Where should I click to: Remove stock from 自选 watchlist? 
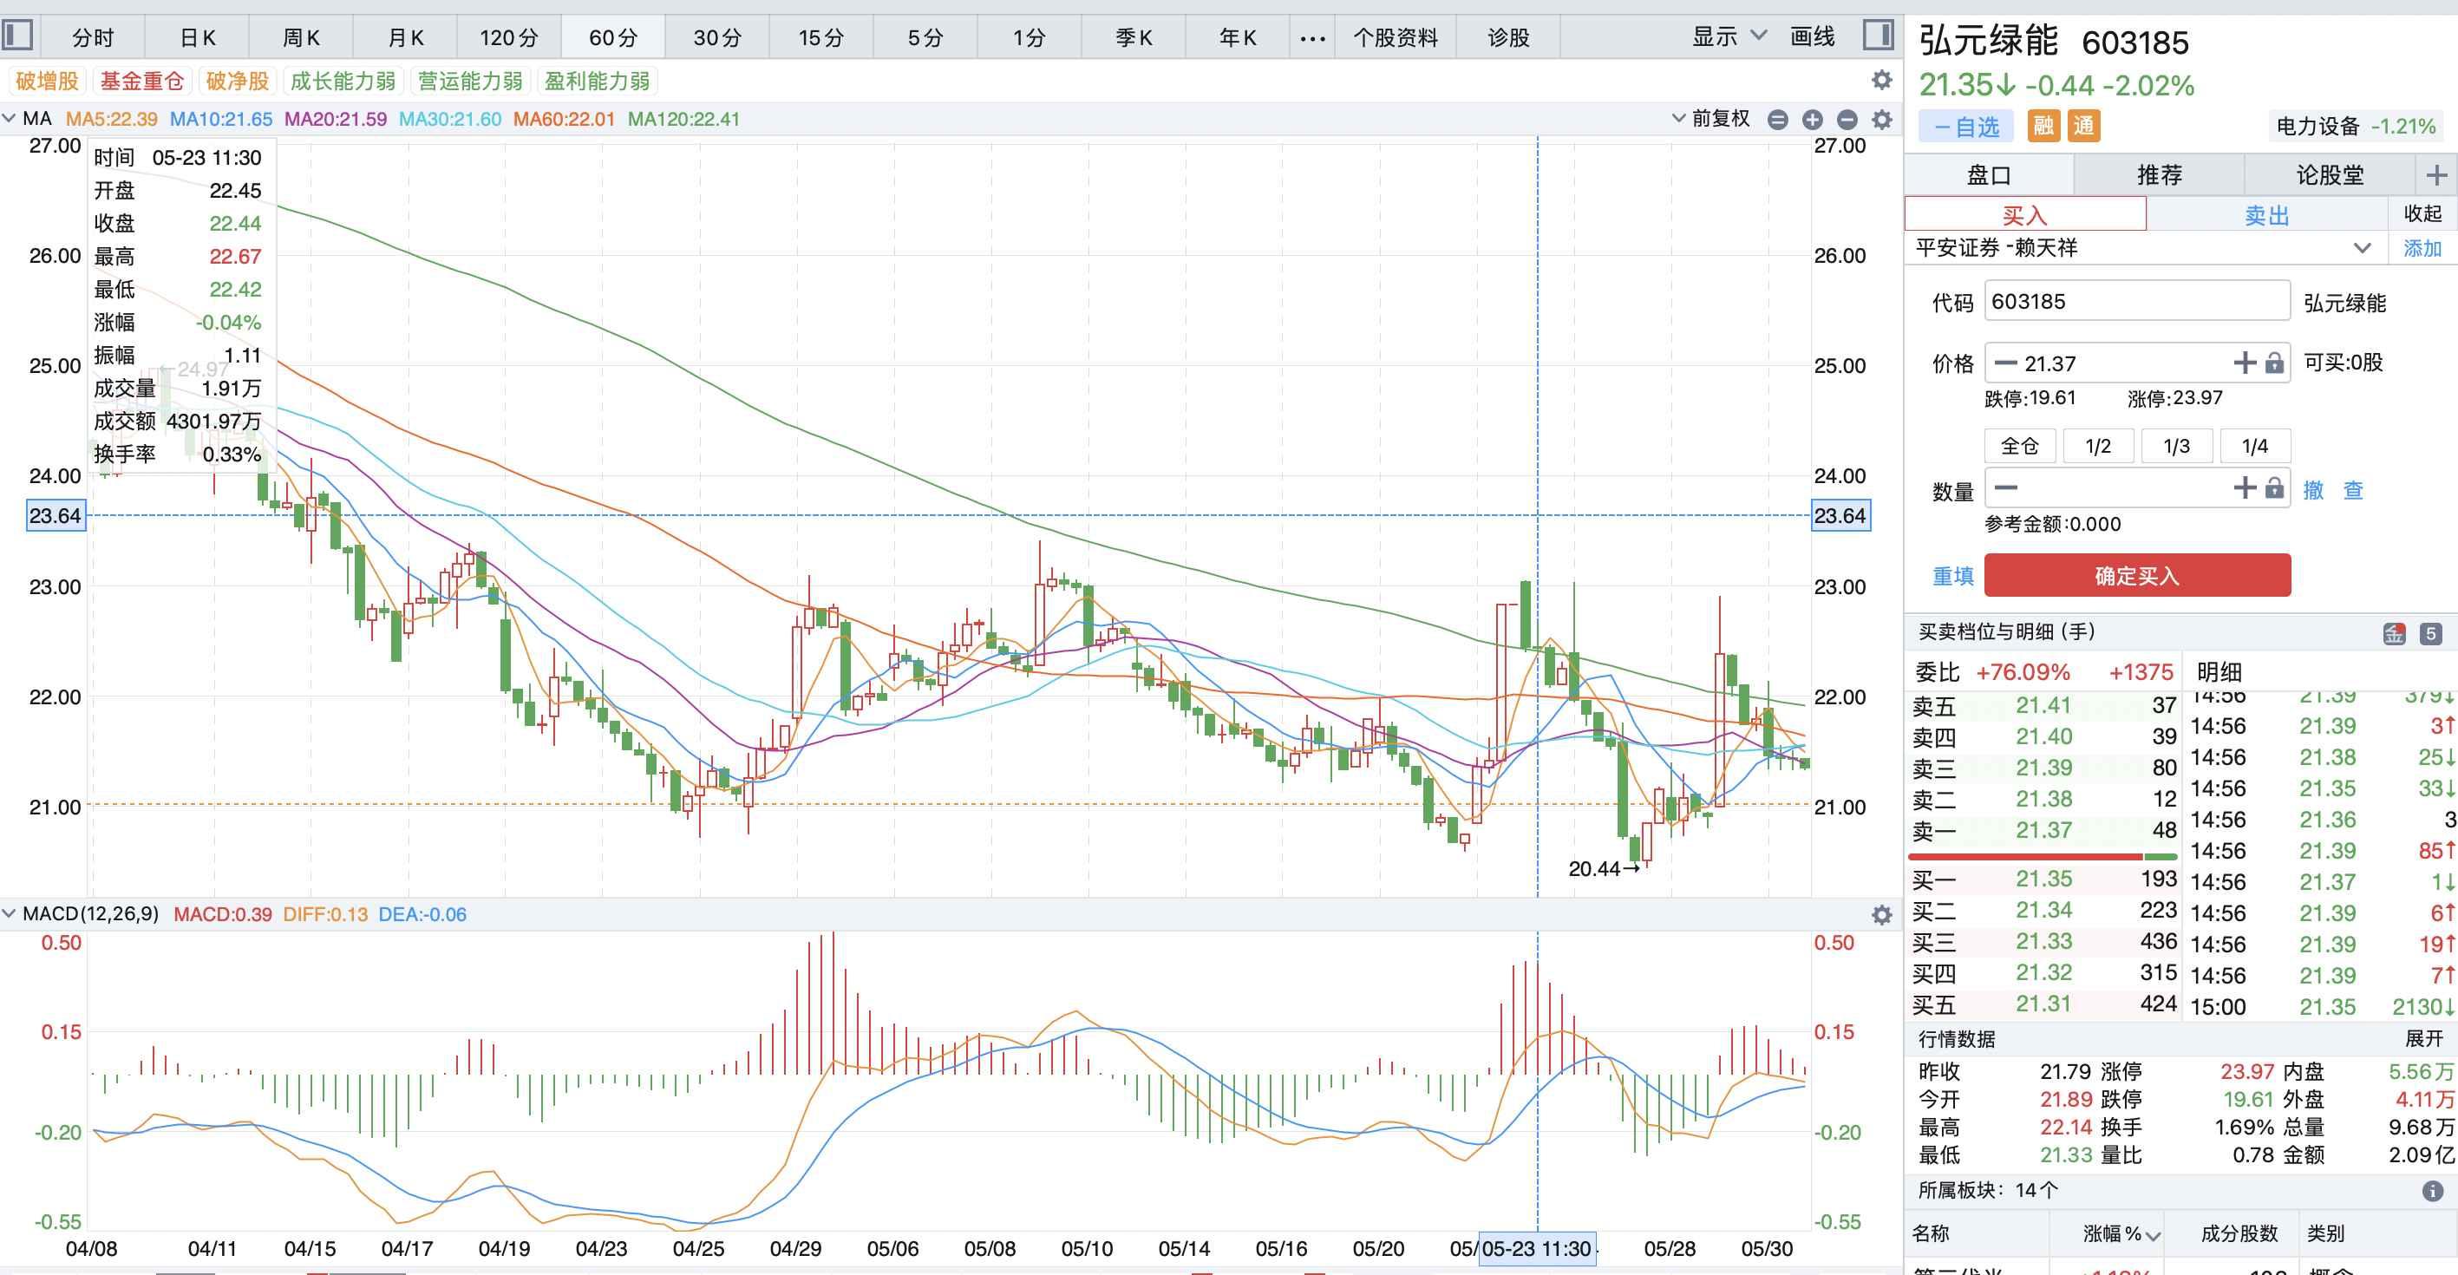pyautogui.click(x=1965, y=126)
